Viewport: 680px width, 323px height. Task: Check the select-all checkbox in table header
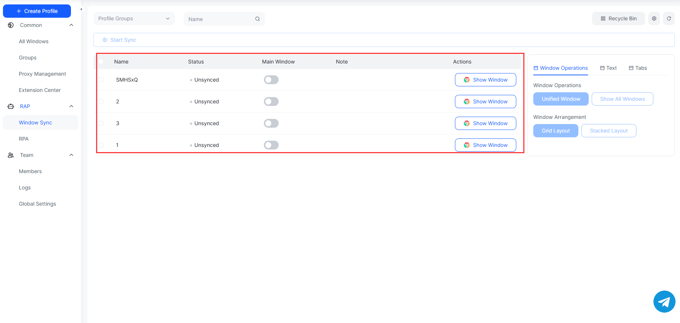(101, 62)
